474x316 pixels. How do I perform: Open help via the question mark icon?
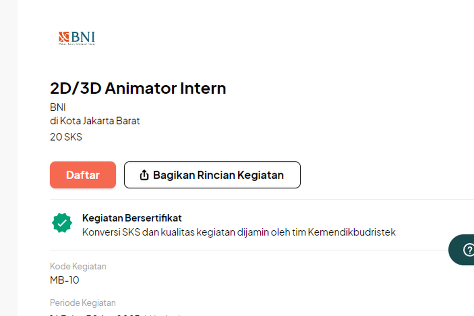(x=468, y=250)
